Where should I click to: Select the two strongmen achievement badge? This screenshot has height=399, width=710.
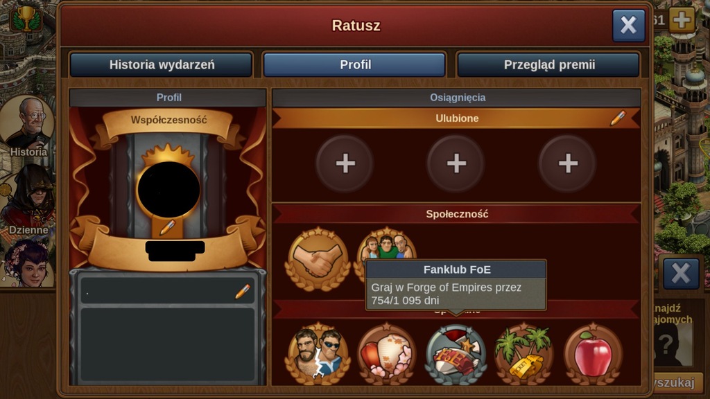[x=318, y=354]
